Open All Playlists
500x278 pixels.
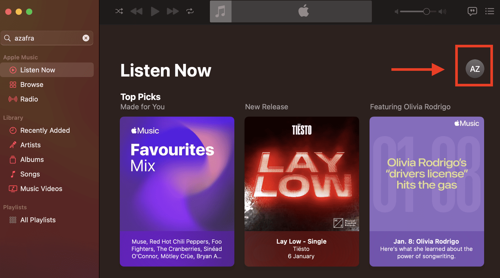pyautogui.click(x=38, y=220)
